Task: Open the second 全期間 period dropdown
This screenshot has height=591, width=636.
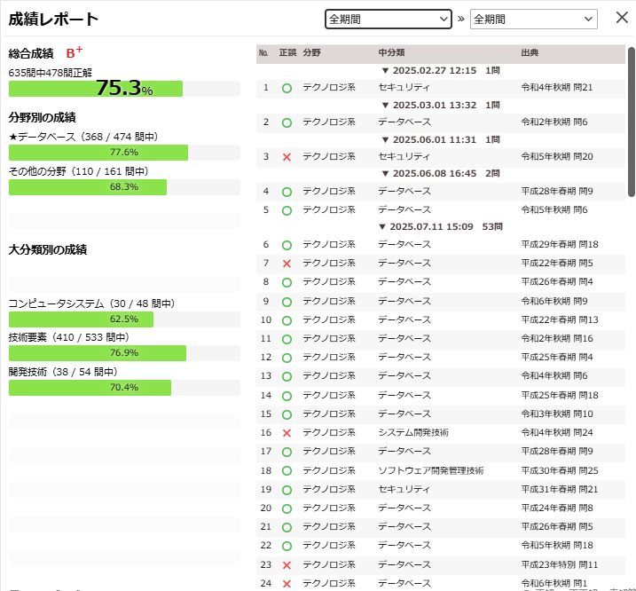Action: coord(533,19)
